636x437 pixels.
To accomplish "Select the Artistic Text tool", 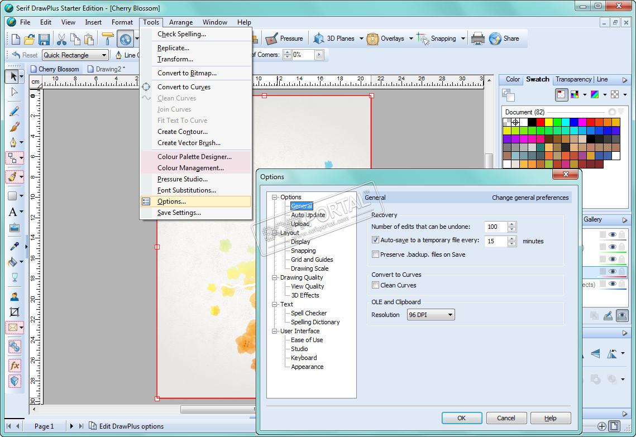I will point(13,212).
